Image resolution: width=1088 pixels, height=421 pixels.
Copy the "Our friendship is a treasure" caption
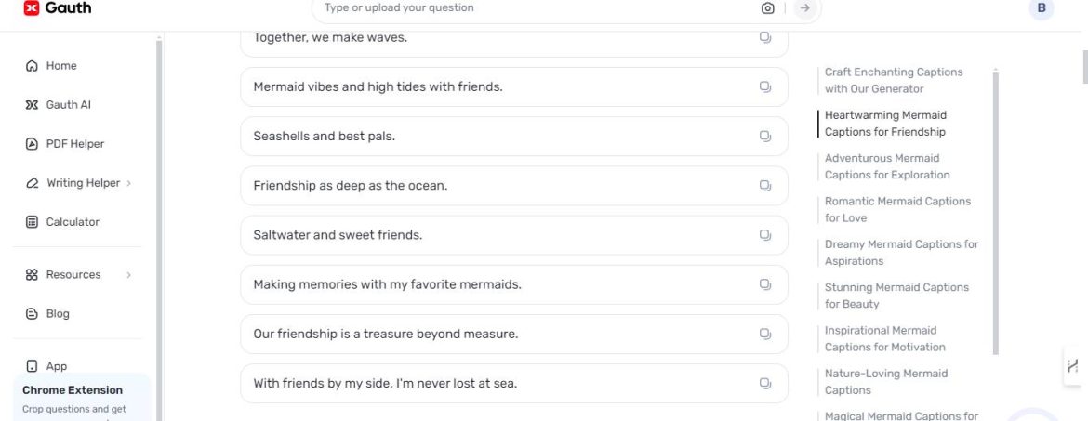click(764, 335)
